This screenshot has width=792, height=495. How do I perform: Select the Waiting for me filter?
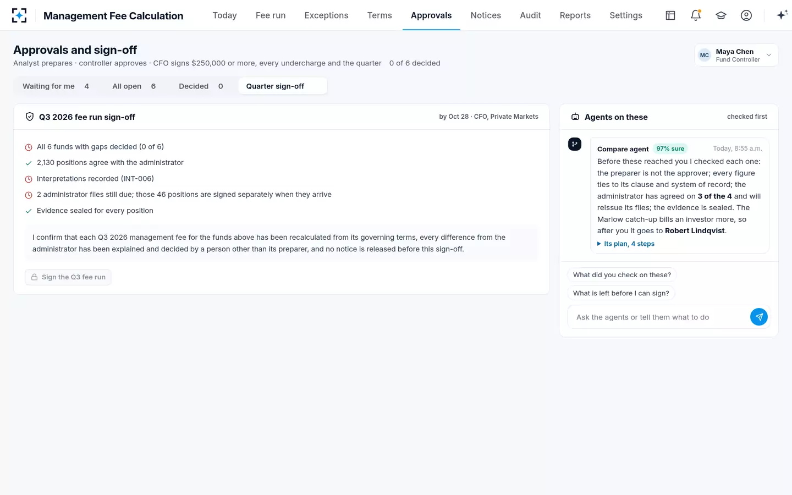point(56,86)
